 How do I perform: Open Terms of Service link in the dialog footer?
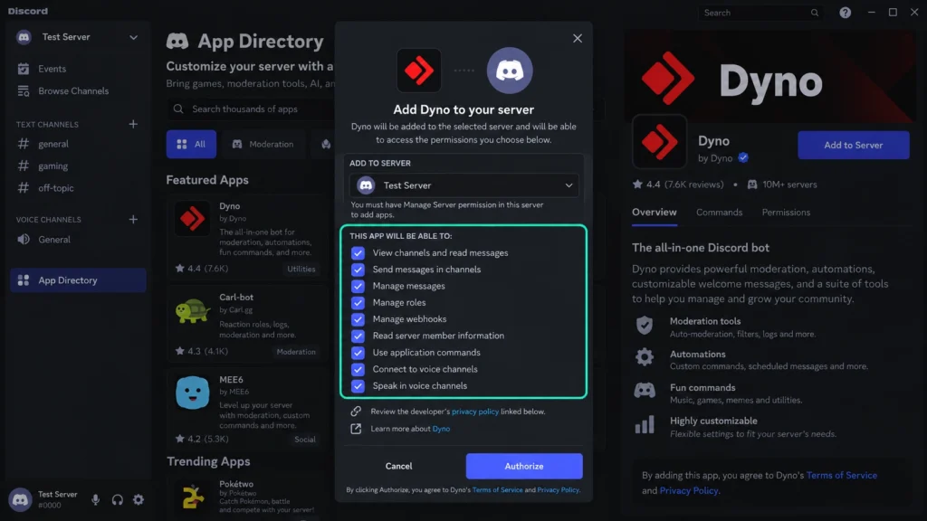point(497,489)
